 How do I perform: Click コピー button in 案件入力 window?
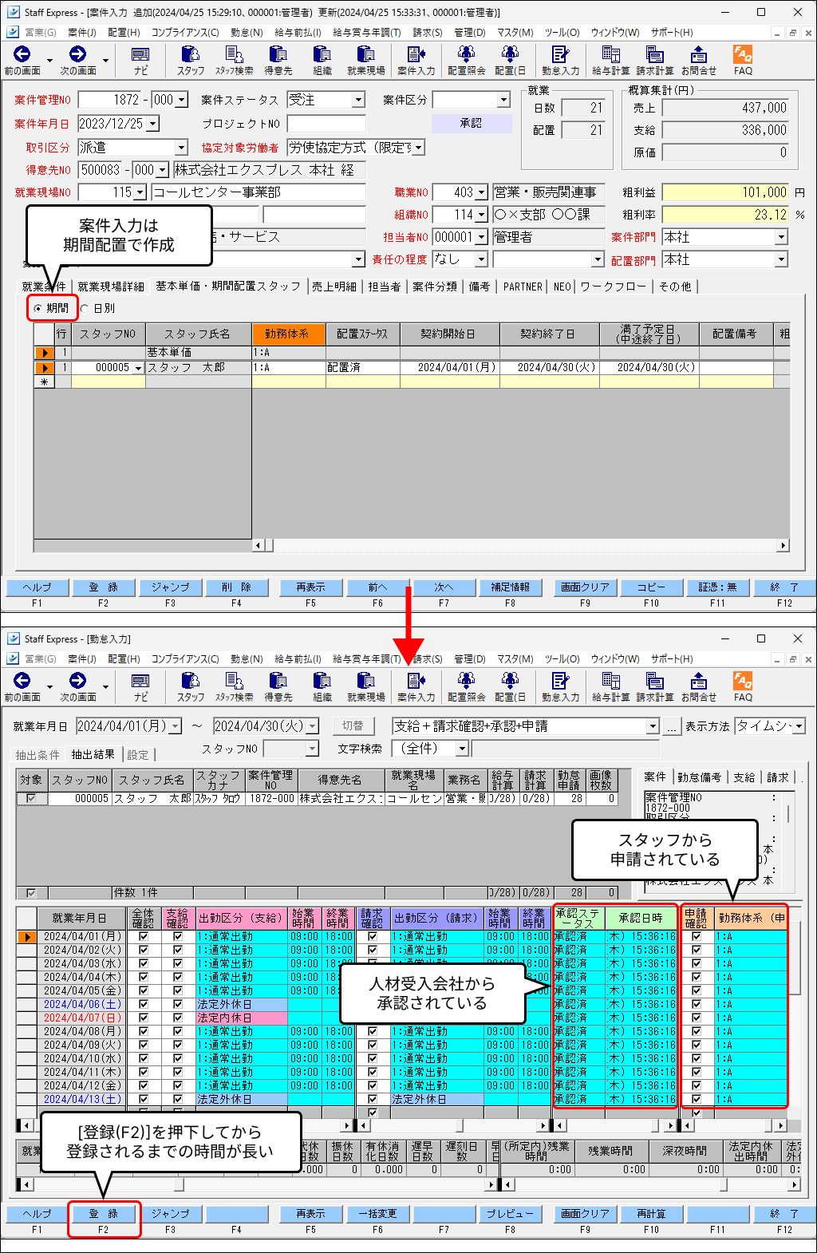coord(652,587)
